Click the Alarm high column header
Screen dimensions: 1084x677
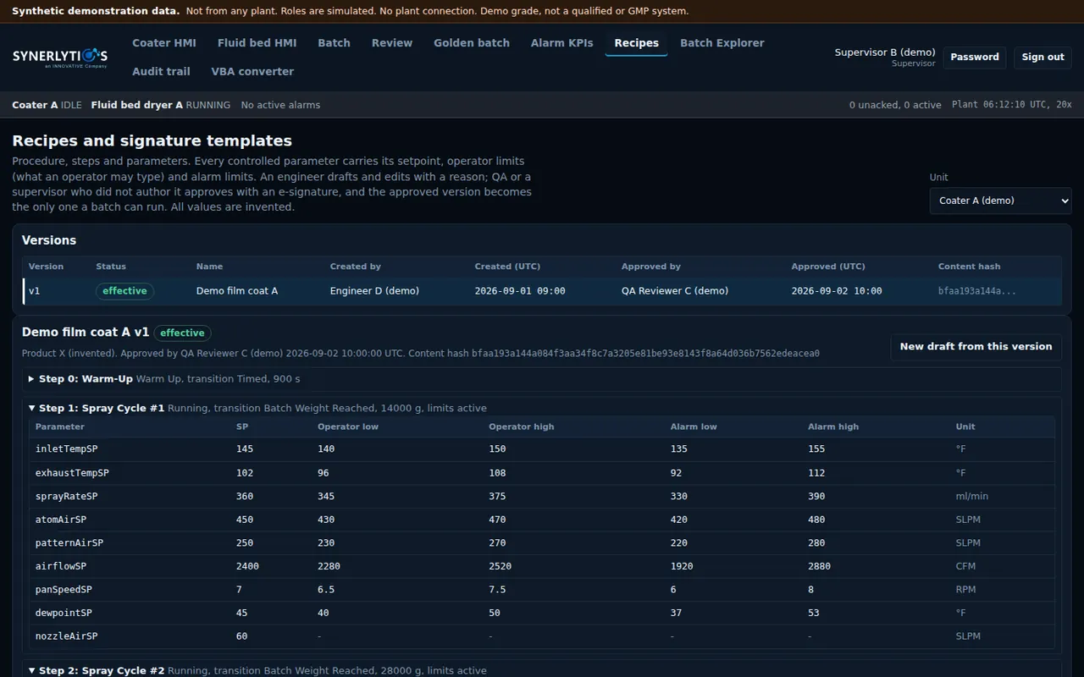[834, 427]
